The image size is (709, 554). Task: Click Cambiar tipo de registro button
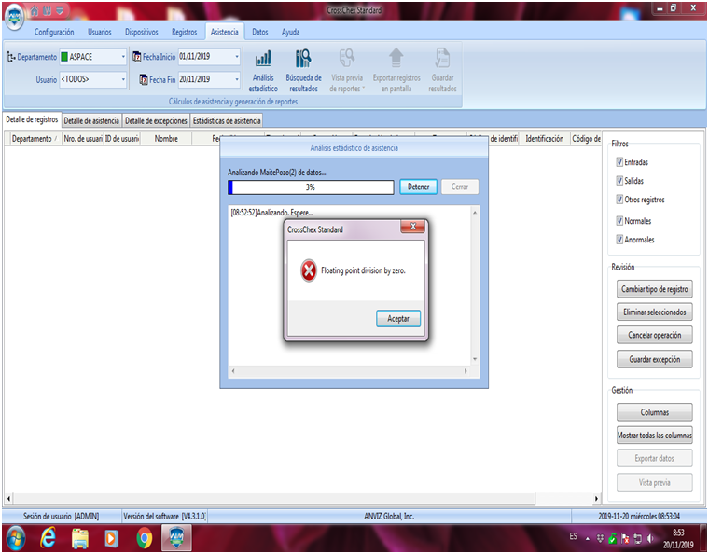(x=654, y=289)
